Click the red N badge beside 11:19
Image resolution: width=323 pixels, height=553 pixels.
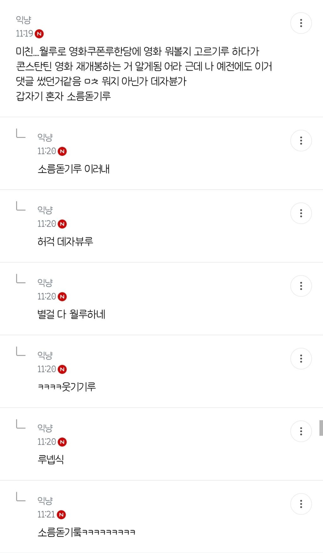pos(39,34)
